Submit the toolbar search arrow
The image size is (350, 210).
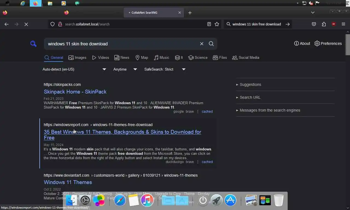click(287, 24)
